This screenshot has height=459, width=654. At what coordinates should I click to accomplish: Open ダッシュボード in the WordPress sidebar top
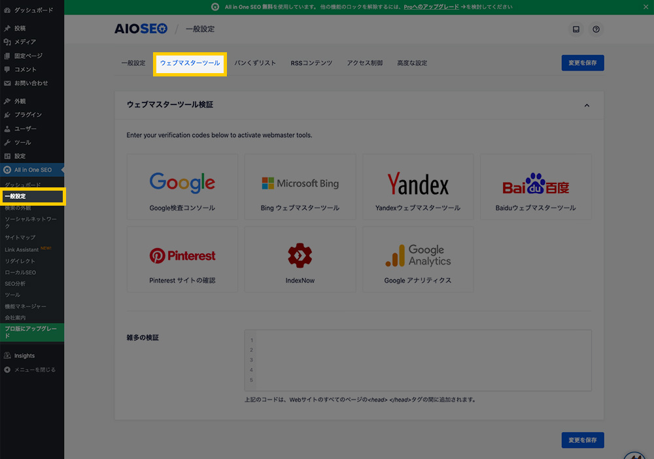click(x=32, y=10)
